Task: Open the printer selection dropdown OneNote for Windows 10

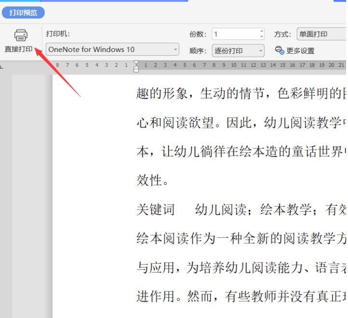Action: pos(112,49)
